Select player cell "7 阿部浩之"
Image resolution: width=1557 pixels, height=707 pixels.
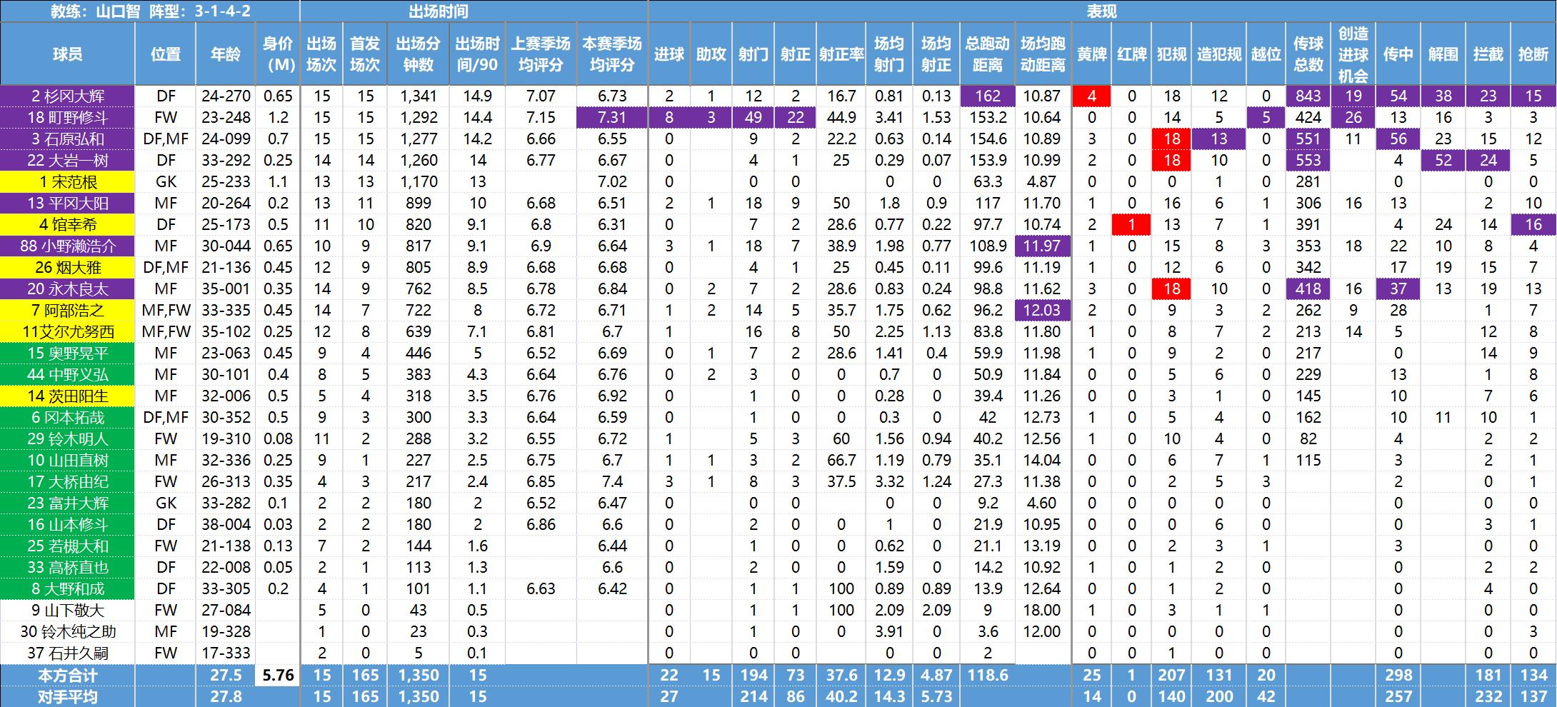point(68,310)
